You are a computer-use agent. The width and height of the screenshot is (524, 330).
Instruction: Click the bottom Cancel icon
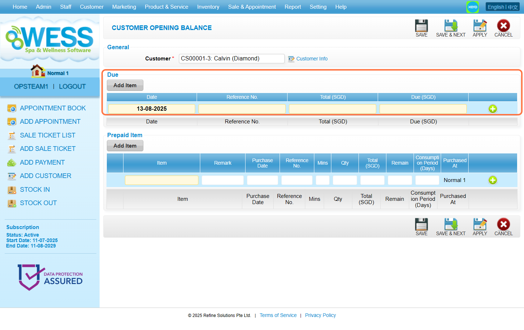[x=503, y=225]
